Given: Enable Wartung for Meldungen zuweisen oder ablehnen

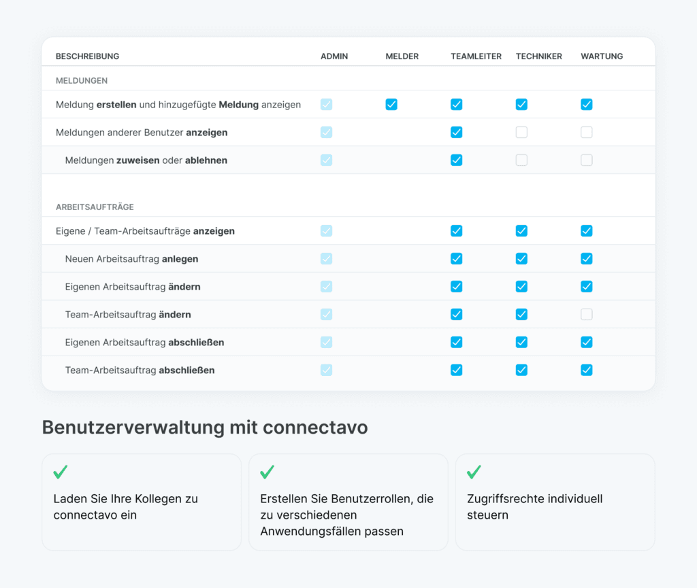Looking at the screenshot, I should coord(587,160).
